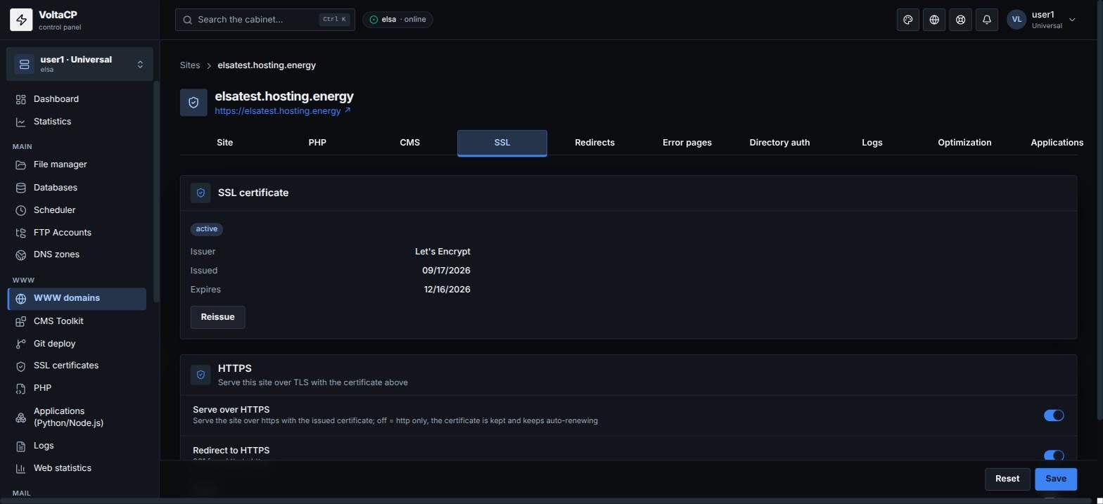Save the SSL settings
This screenshot has width=1103, height=504.
[x=1055, y=479]
